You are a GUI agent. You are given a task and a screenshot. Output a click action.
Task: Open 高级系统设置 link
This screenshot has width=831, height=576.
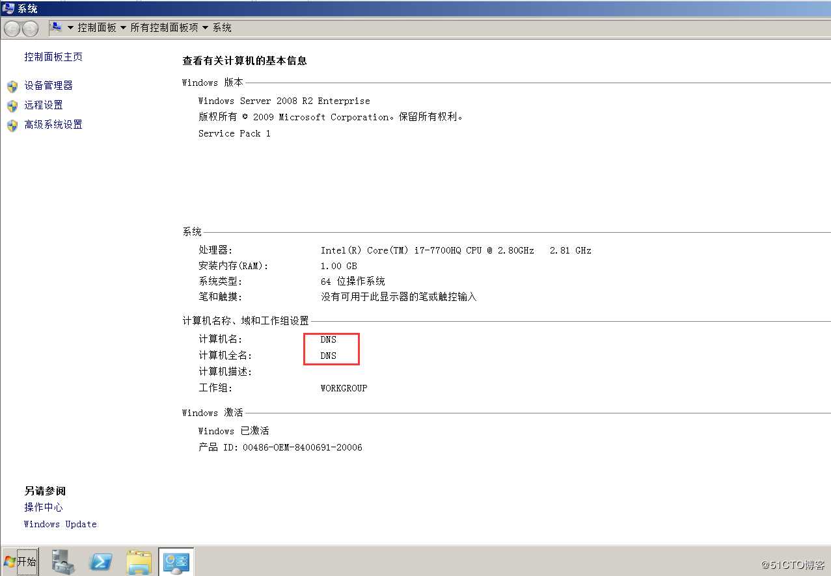[53, 124]
